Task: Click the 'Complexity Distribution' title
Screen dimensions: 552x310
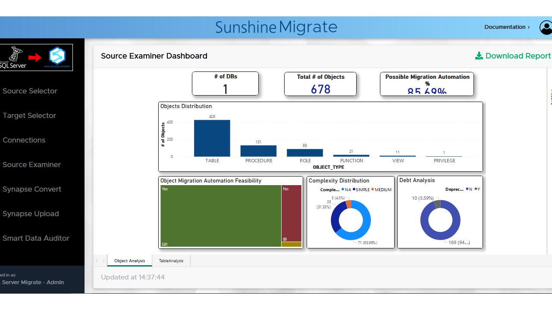Action: (x=339, y=181)
